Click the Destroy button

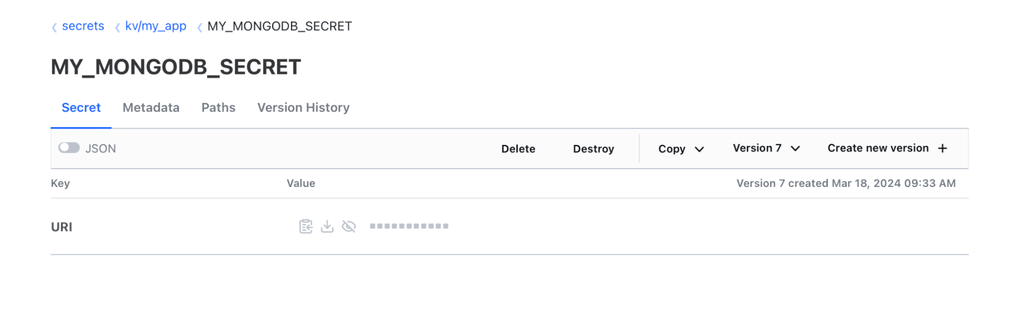click(593, 148)
